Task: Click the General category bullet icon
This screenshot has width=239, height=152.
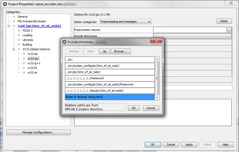Action: click(x=14, y=17)
